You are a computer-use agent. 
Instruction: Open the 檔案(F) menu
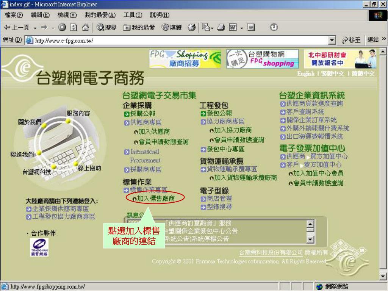tap(14, 15)
